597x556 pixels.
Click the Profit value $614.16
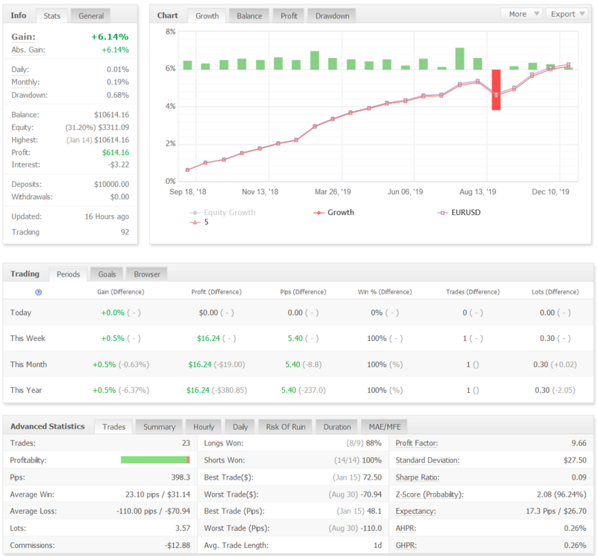pyautogui.click(x=116, y=153)
